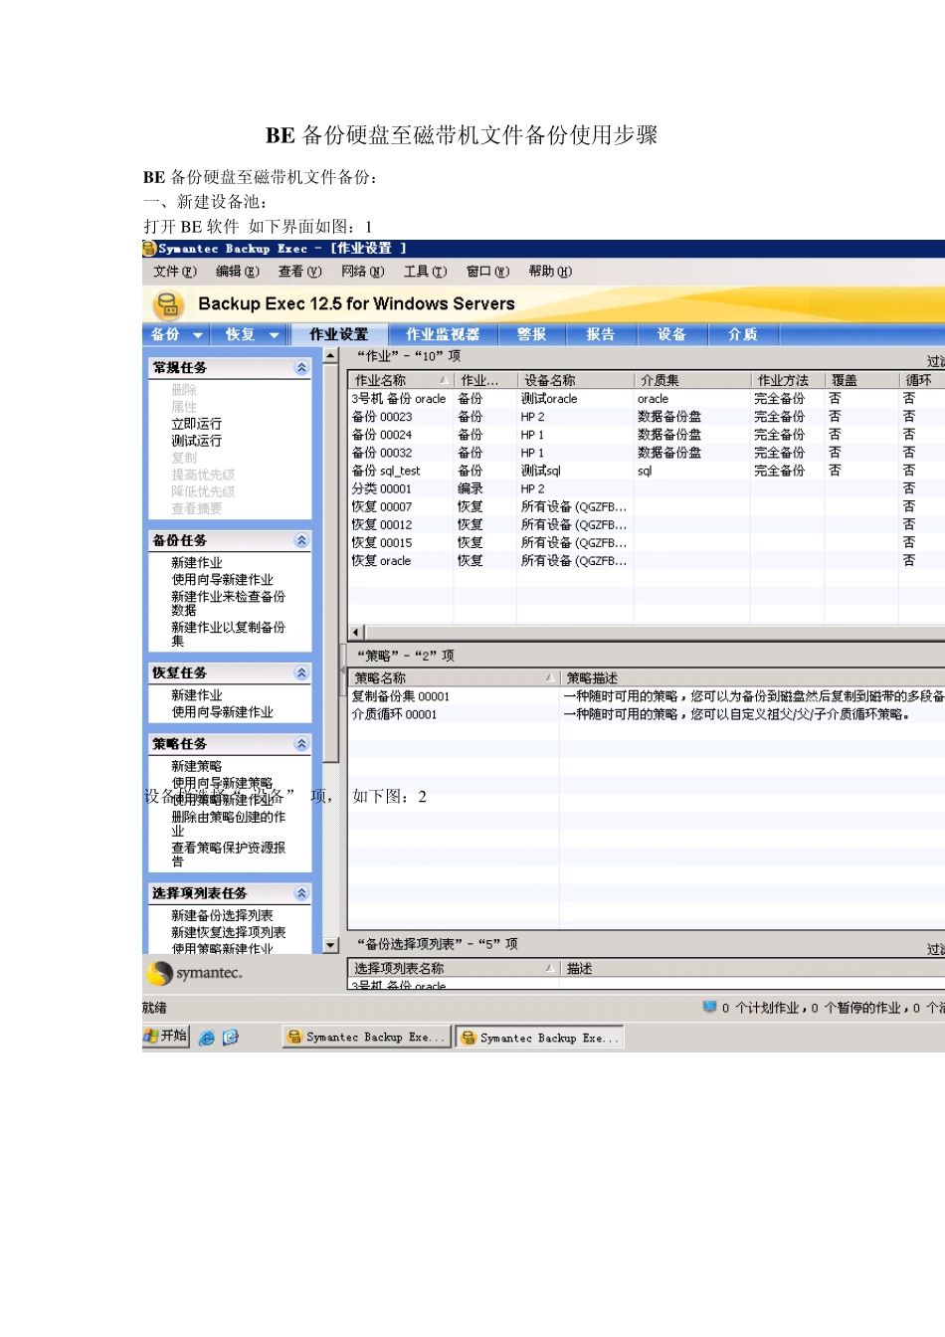The image size is (945, 1337).
Task: Click job list horizontal scroll left arrow
Action: click(x=357, y=632)
